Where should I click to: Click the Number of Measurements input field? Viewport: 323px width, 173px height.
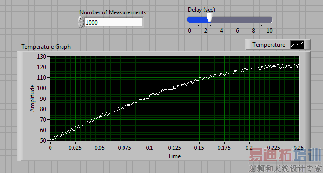[x=113, y=23]
